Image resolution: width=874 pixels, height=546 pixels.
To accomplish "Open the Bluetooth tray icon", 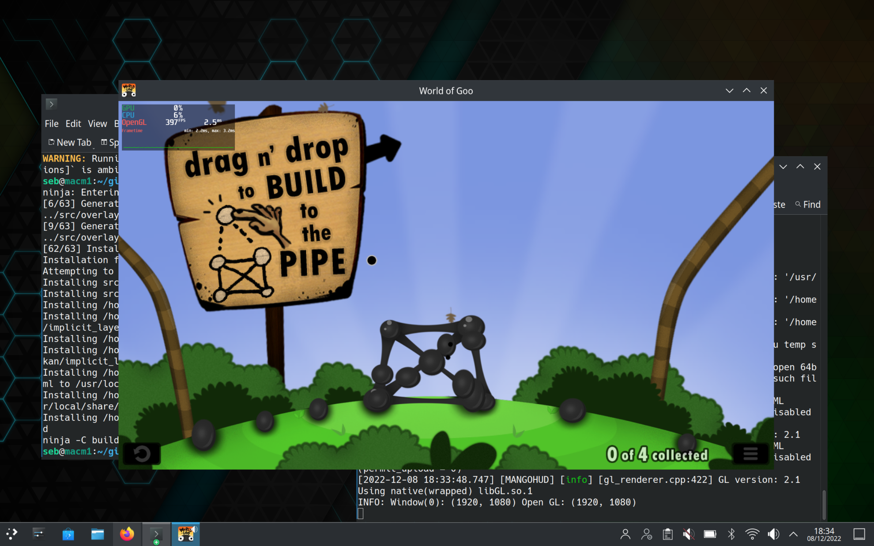I will 731,534.
